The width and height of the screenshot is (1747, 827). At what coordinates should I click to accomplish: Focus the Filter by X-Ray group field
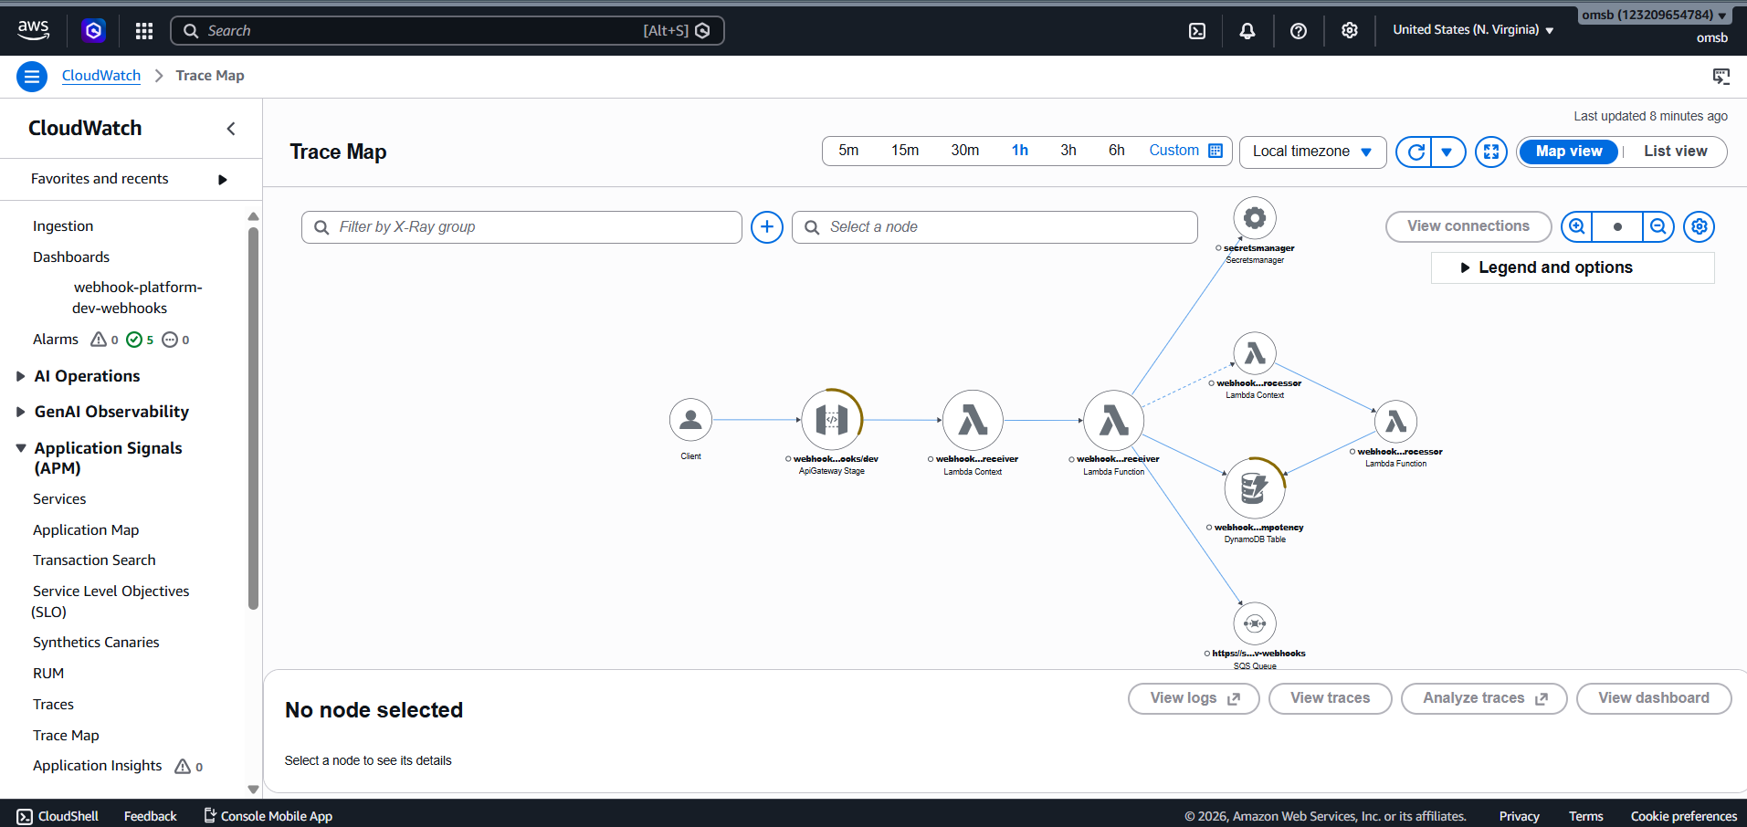point(521,227)
